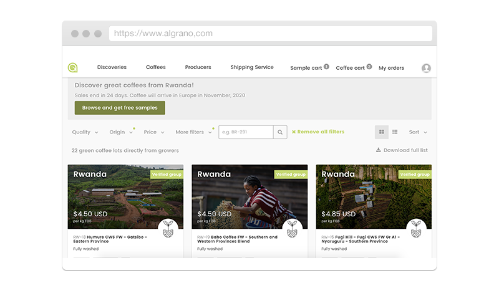Viewport: 499px width, 293px height.
Task: Click the search magnifier button
Action: click(x=280, y=132)
